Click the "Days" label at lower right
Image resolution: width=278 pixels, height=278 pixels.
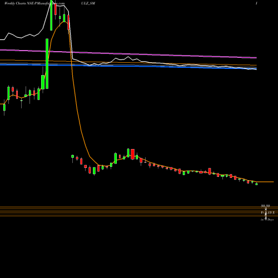click(270, 220)
